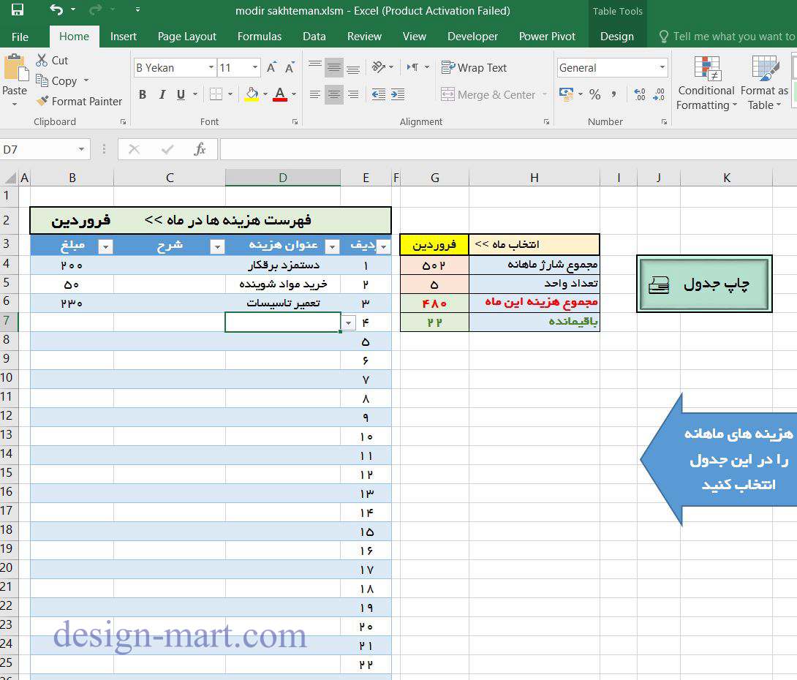The image size is (797, 680).
Task: Save the workbook with the disk icon
Action: (17, 10)
